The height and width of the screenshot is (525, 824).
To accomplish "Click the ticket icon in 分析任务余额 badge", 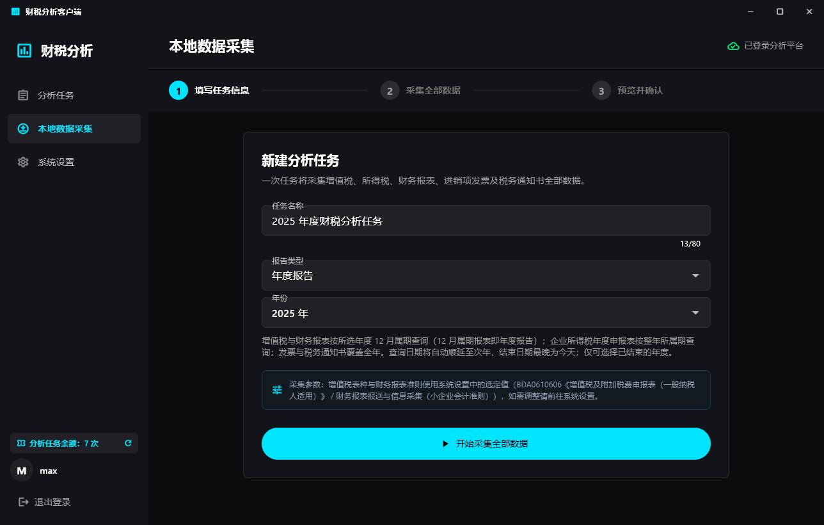I will pos(21,443).
